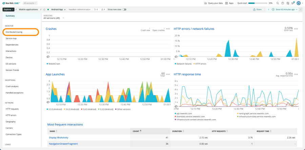The image size is (305, 150).
Task: Open the Display MviActivity interaction link
Action: click(x=59, y=138)
